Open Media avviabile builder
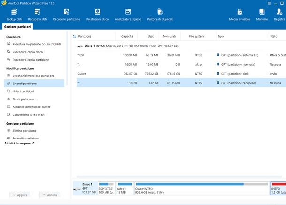286x205 pixels. tap(240, 15)
